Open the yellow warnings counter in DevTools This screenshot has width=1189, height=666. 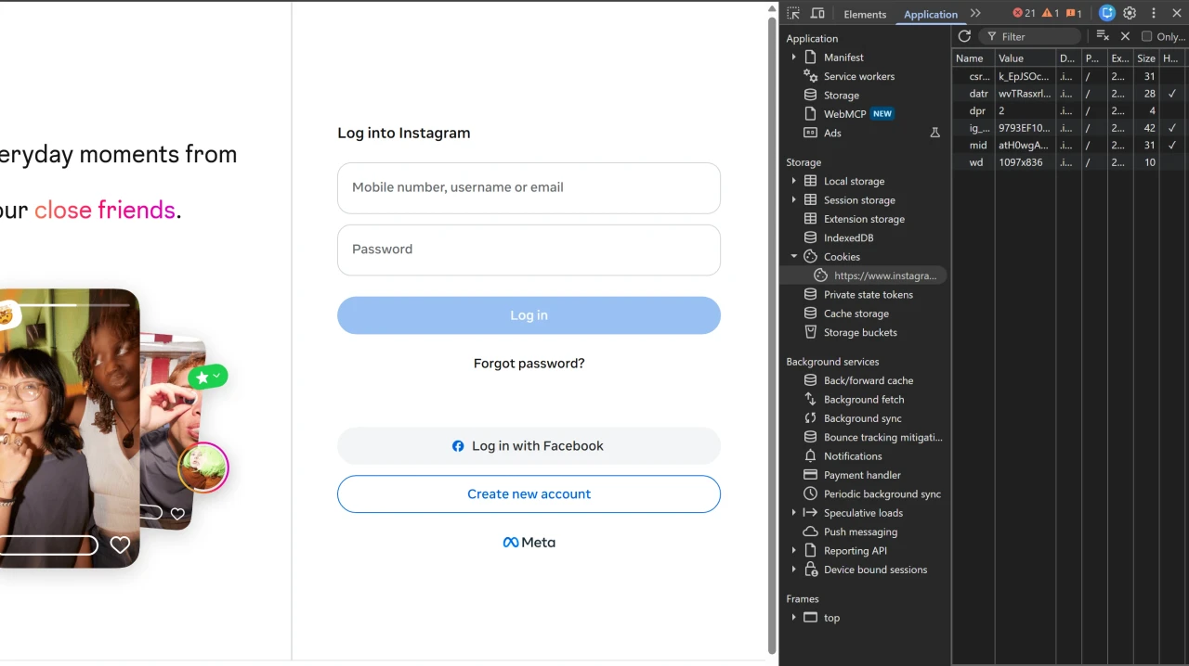click(x=1051, y=13)
